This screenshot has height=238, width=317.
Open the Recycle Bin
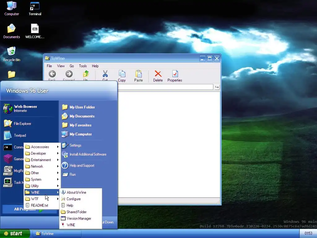[11, 54]
